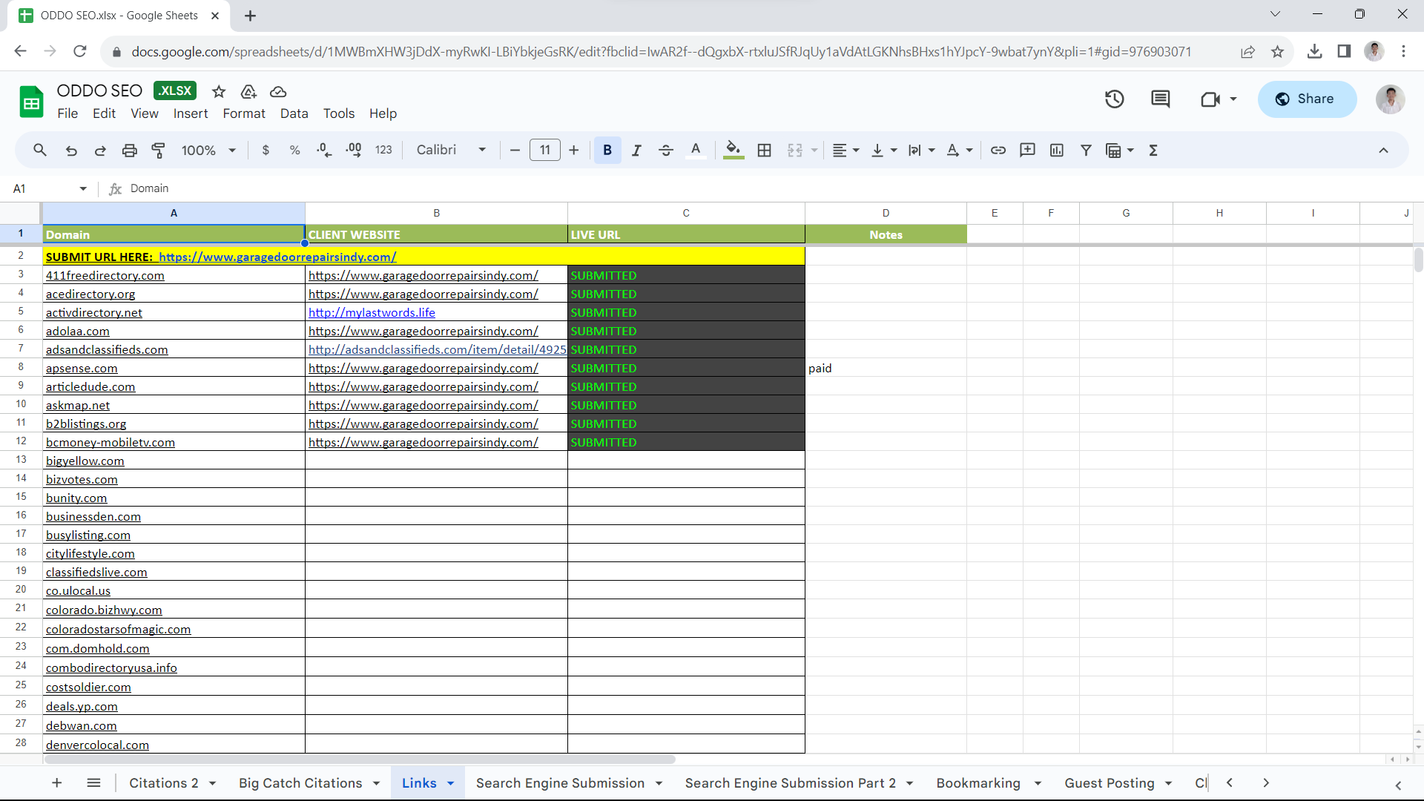
Task: Format as percent
Action: click(294, 151)
